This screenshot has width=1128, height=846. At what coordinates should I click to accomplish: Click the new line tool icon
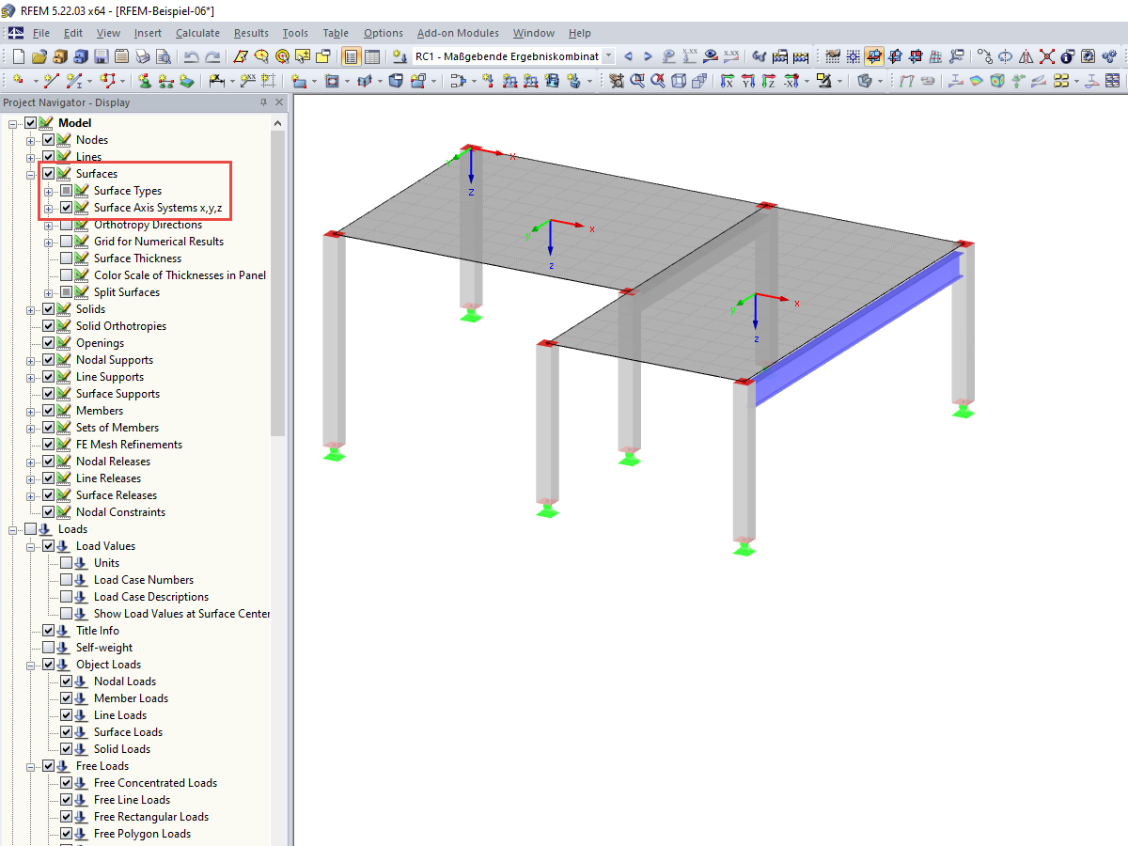tap(51, 82)
